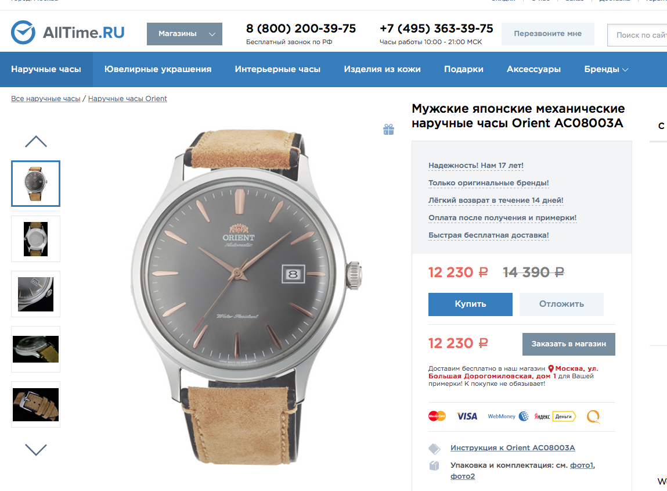
Task: Expand the Бренды menu
Action: click(x=605, y=69)
